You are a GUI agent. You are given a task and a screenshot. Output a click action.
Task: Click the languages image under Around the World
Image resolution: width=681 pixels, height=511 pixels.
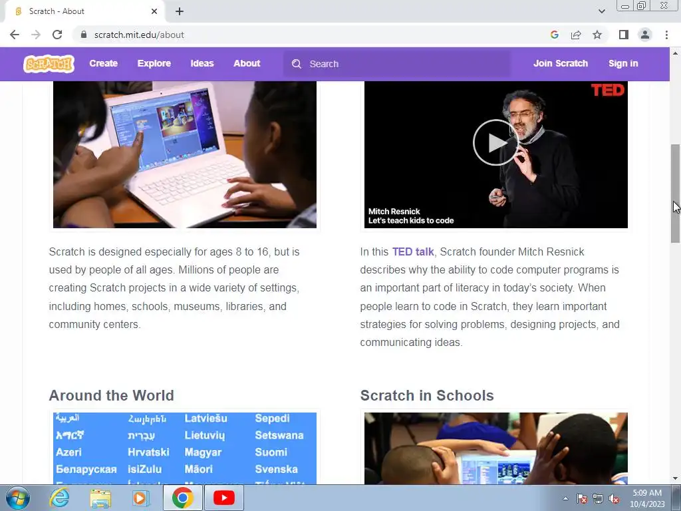(185, 448)
